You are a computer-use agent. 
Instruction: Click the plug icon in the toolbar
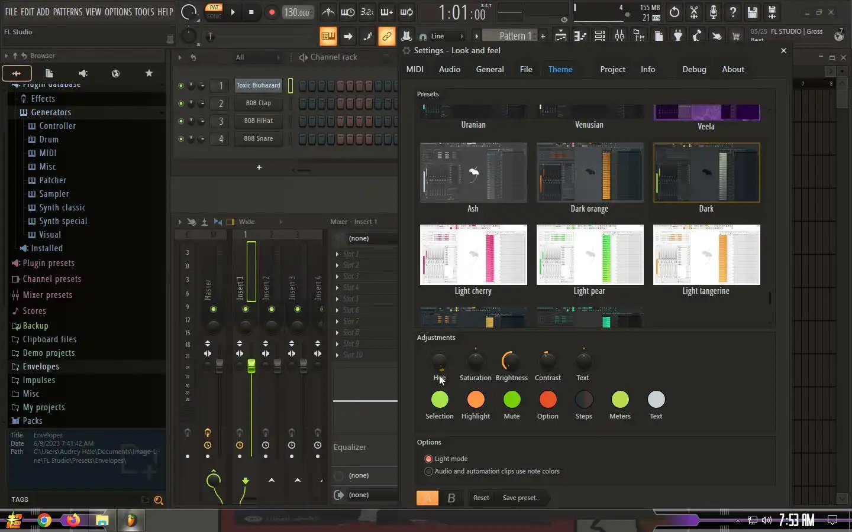coord(678,36)
